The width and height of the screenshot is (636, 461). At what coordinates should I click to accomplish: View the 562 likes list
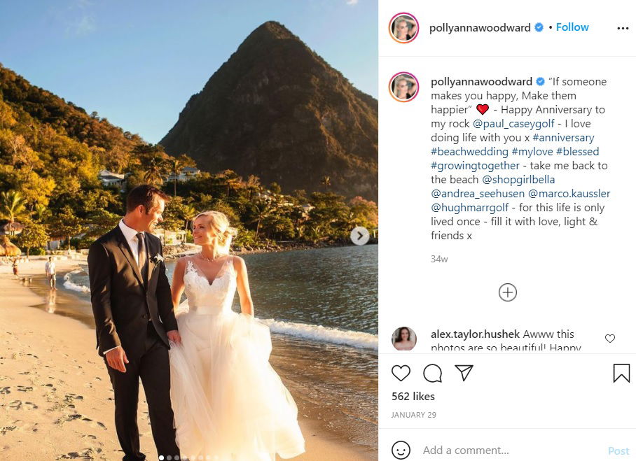tap(413, 396)
